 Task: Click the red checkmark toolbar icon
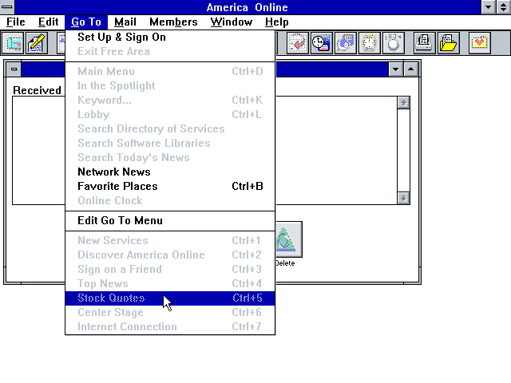coord(298,42)
